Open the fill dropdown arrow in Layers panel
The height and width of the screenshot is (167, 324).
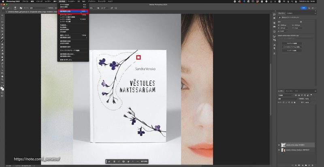(311, 102)
